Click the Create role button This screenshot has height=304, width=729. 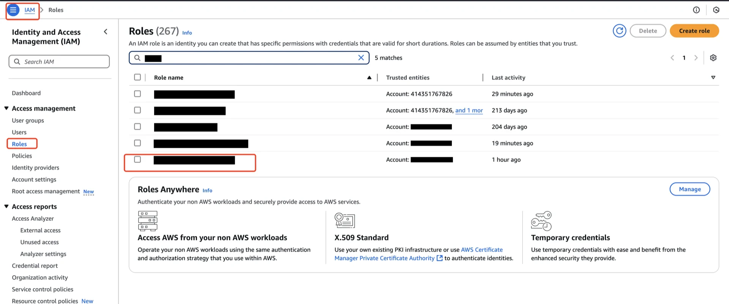pos(694,31)
